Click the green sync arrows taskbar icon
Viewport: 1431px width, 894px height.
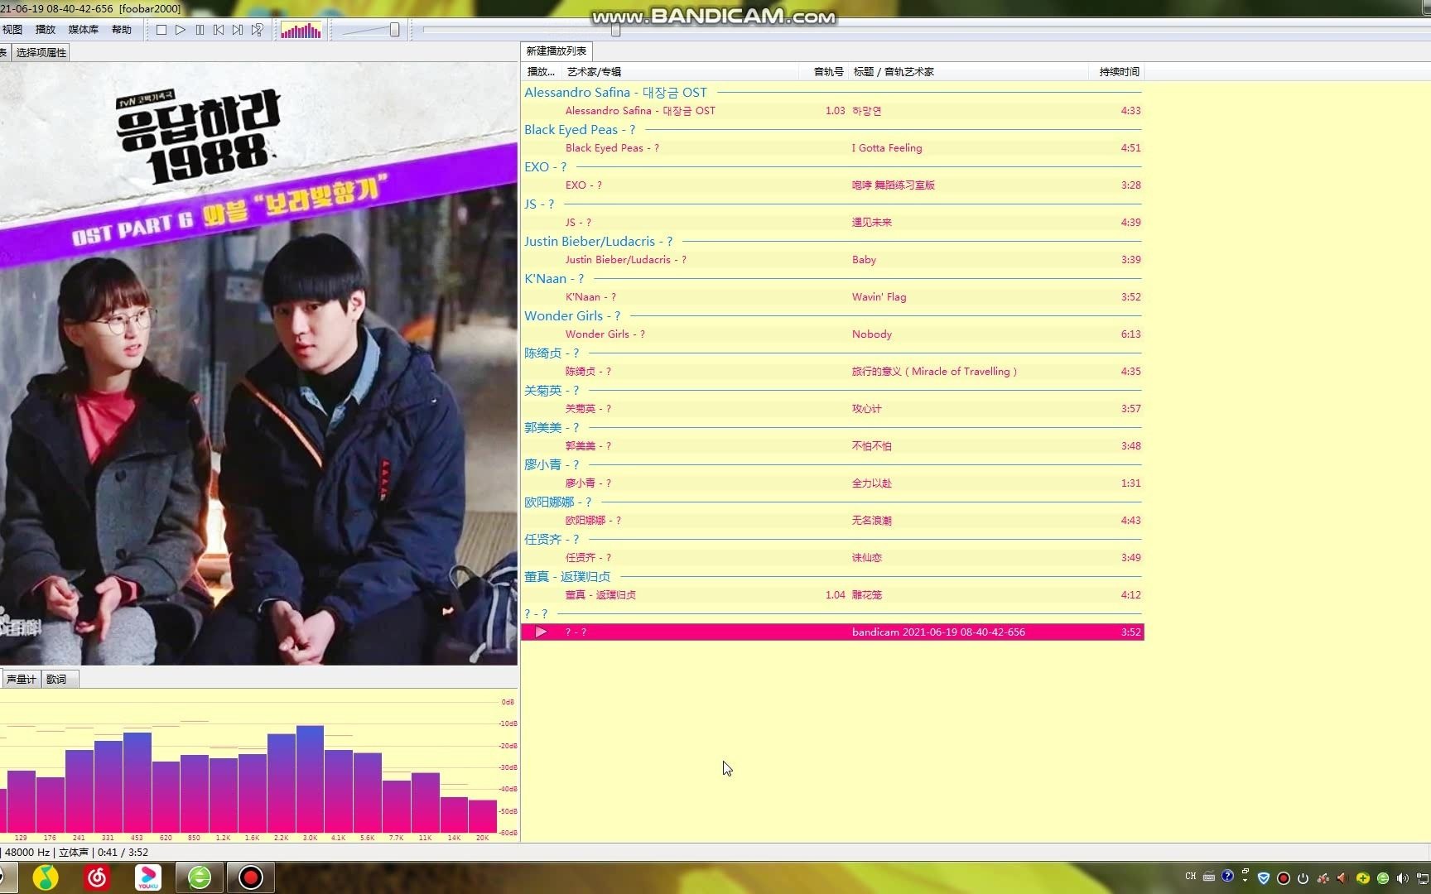[x=200, y=877]
